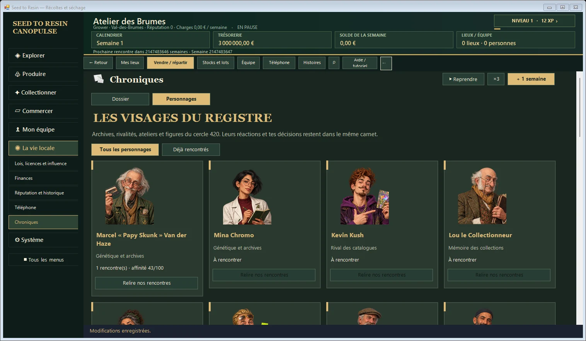This screenshot has width=586, height=341.
Task: Click the Trésorerie 3 000 000,00 € box
Action: click(x=272, y=40)
